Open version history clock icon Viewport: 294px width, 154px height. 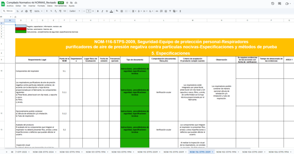tap(272, 3)
